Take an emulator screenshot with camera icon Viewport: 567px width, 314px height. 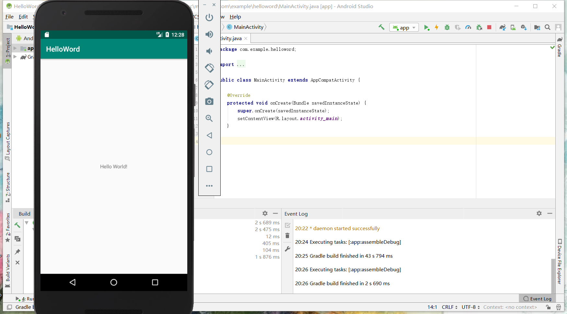point(209,102)
